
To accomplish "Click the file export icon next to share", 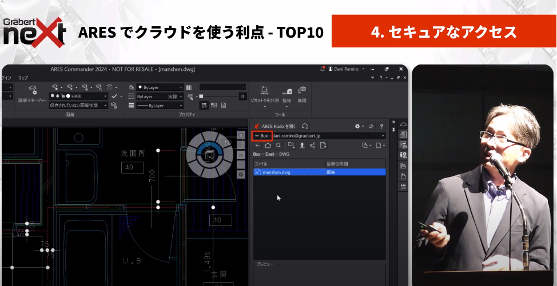I will (x=323, y=146).
